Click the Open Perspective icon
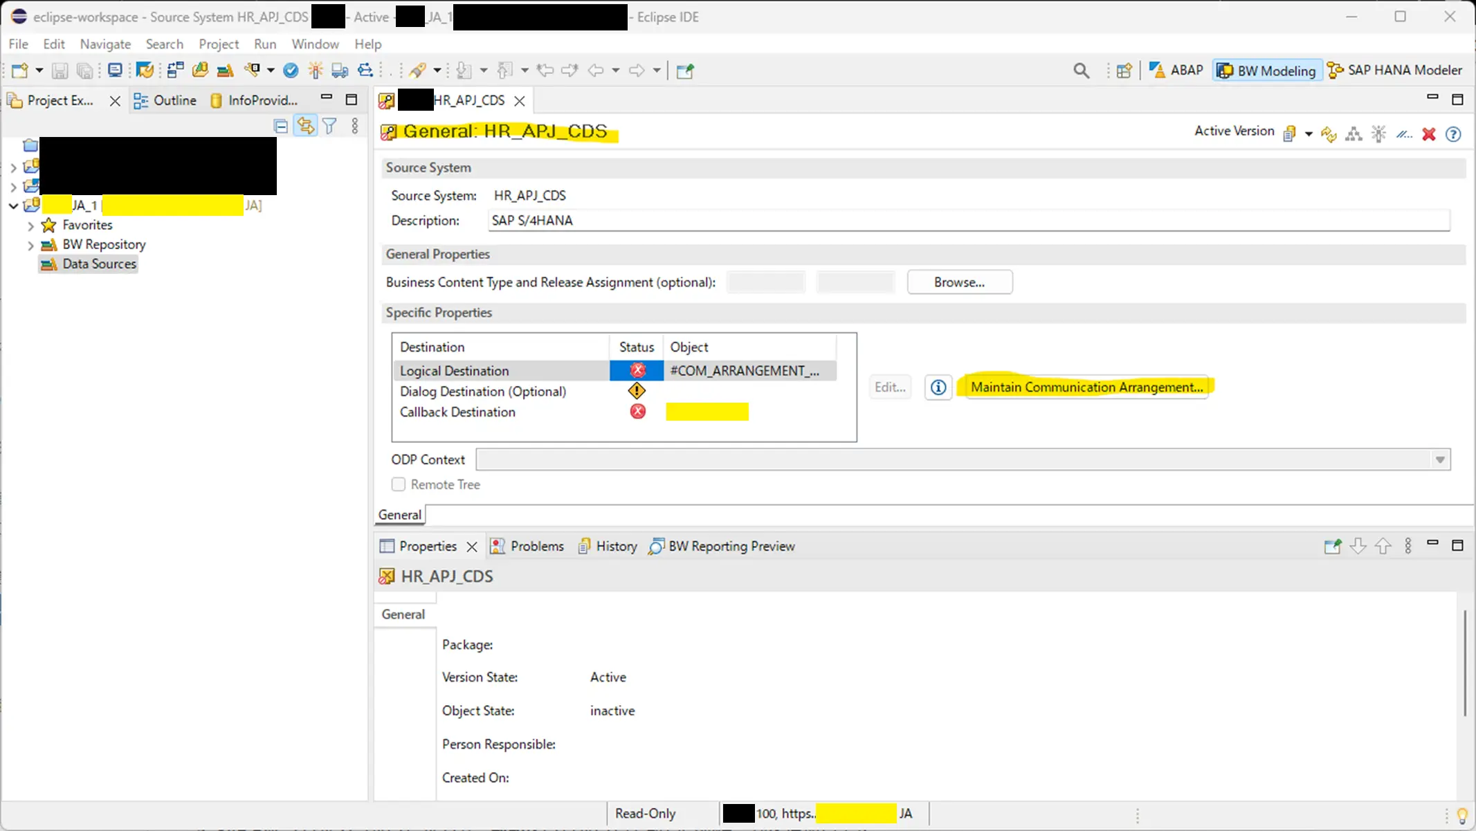The width and height of the screenshot is (1476, 831). [x=1124, y=71]
